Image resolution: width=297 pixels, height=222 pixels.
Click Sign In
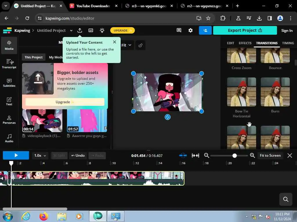(x=287, y=31)
